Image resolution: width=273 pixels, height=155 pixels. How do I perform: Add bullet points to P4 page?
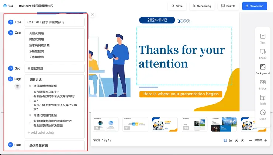pos(41,132)
